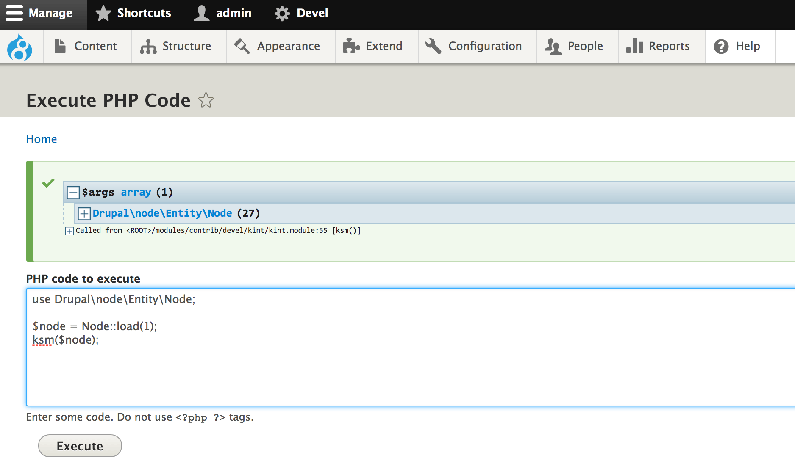Open the Extend modules page
The image size is (795, 469).
pyautogui.click(x=373, y=46)
